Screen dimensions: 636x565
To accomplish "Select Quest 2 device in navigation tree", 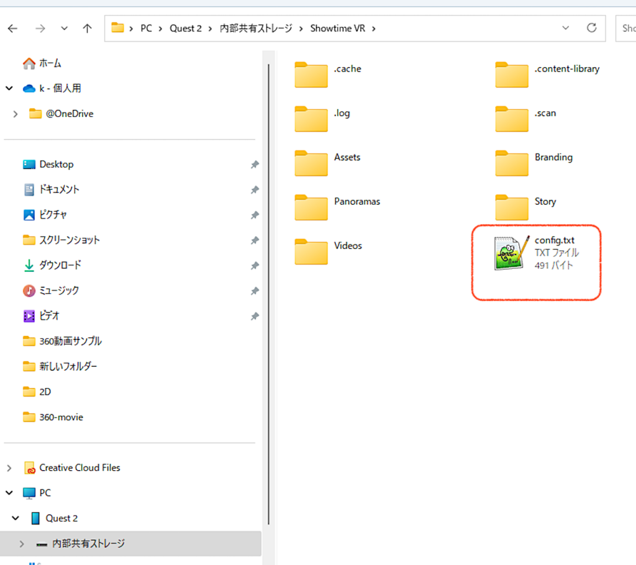I will coord(54,518).
